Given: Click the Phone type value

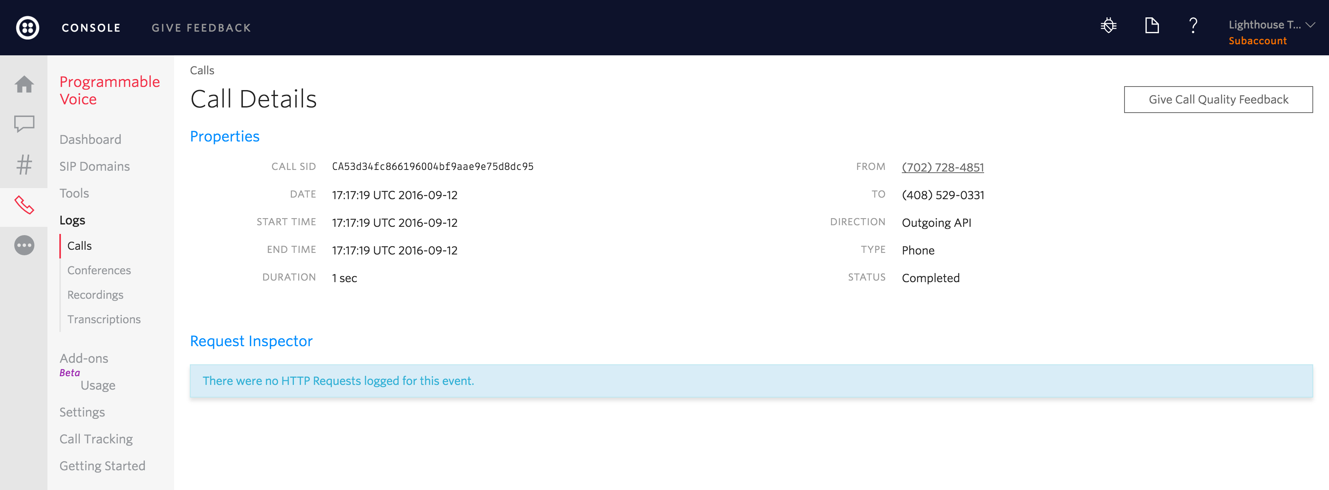Looking at the screenshot, I should click(918, 251).
